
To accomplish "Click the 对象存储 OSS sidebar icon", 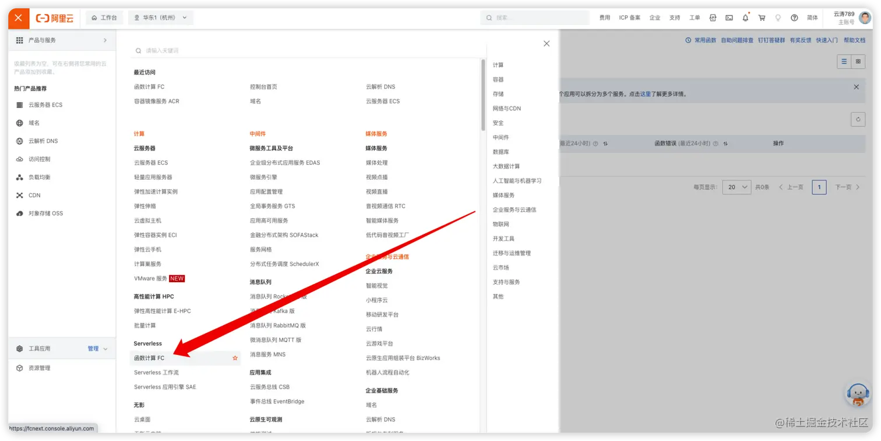I will pos(20,214).
